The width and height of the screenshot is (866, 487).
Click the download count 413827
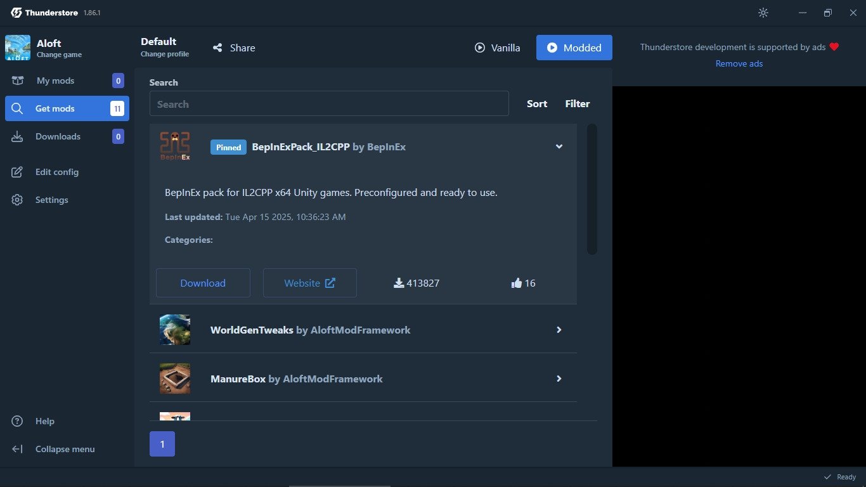423,283
